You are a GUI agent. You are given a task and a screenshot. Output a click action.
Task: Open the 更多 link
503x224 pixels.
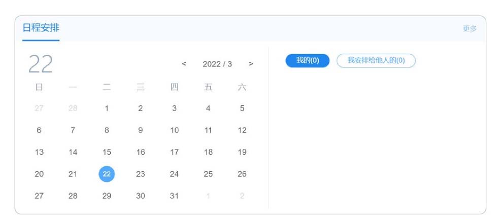click(x=470, y=28)
